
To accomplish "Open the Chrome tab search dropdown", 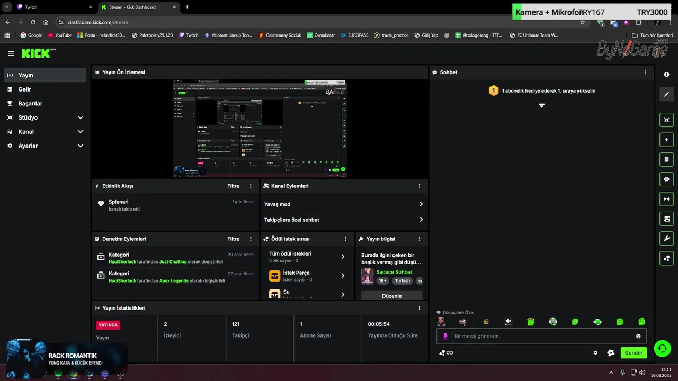I will pos(7,7).
